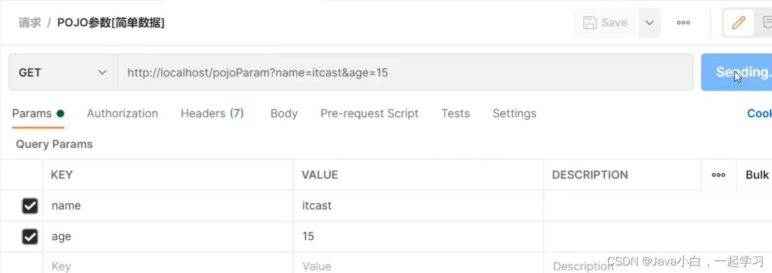Open the Headers (7) tab
The image size is (772, 273).
pos(212,113)
